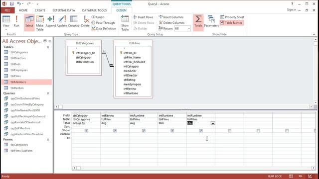This screenshot has width=319, height=179.
Task: Switch to Datasheet View icon in status bar
Action: click(x=291, y=176)
